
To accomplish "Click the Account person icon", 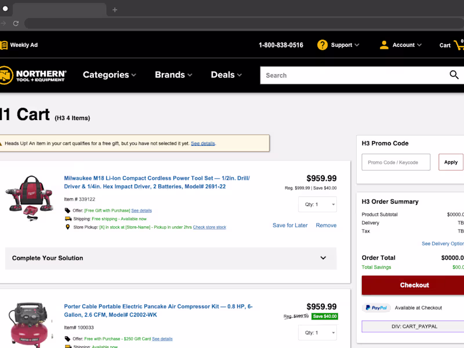I will pos(384,45).
